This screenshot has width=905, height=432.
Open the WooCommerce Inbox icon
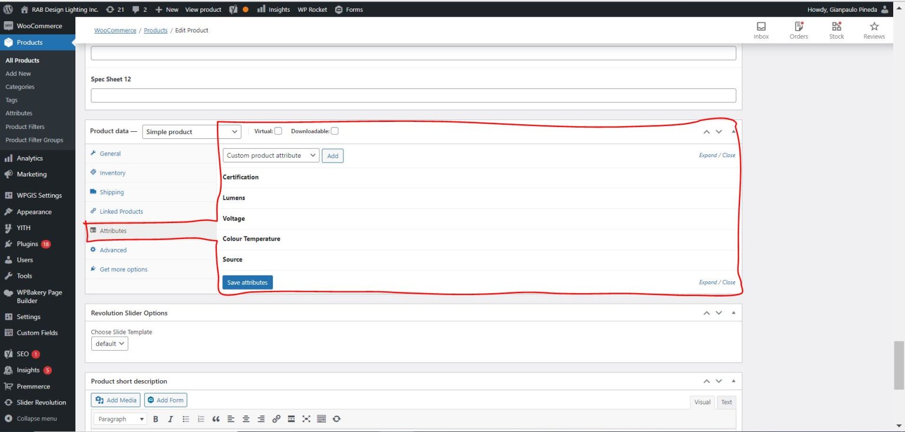point(761,30)
